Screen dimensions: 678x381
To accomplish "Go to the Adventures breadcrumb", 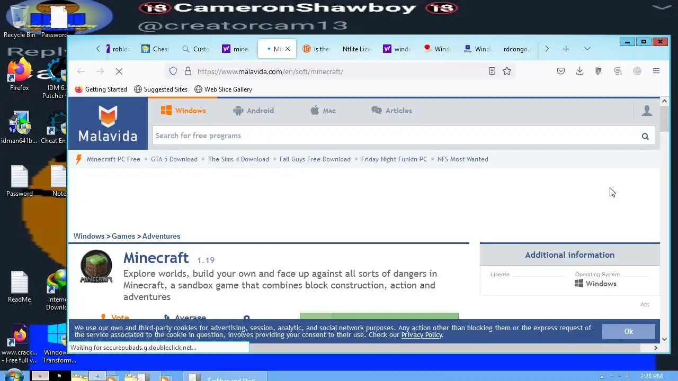I will 161,236.
